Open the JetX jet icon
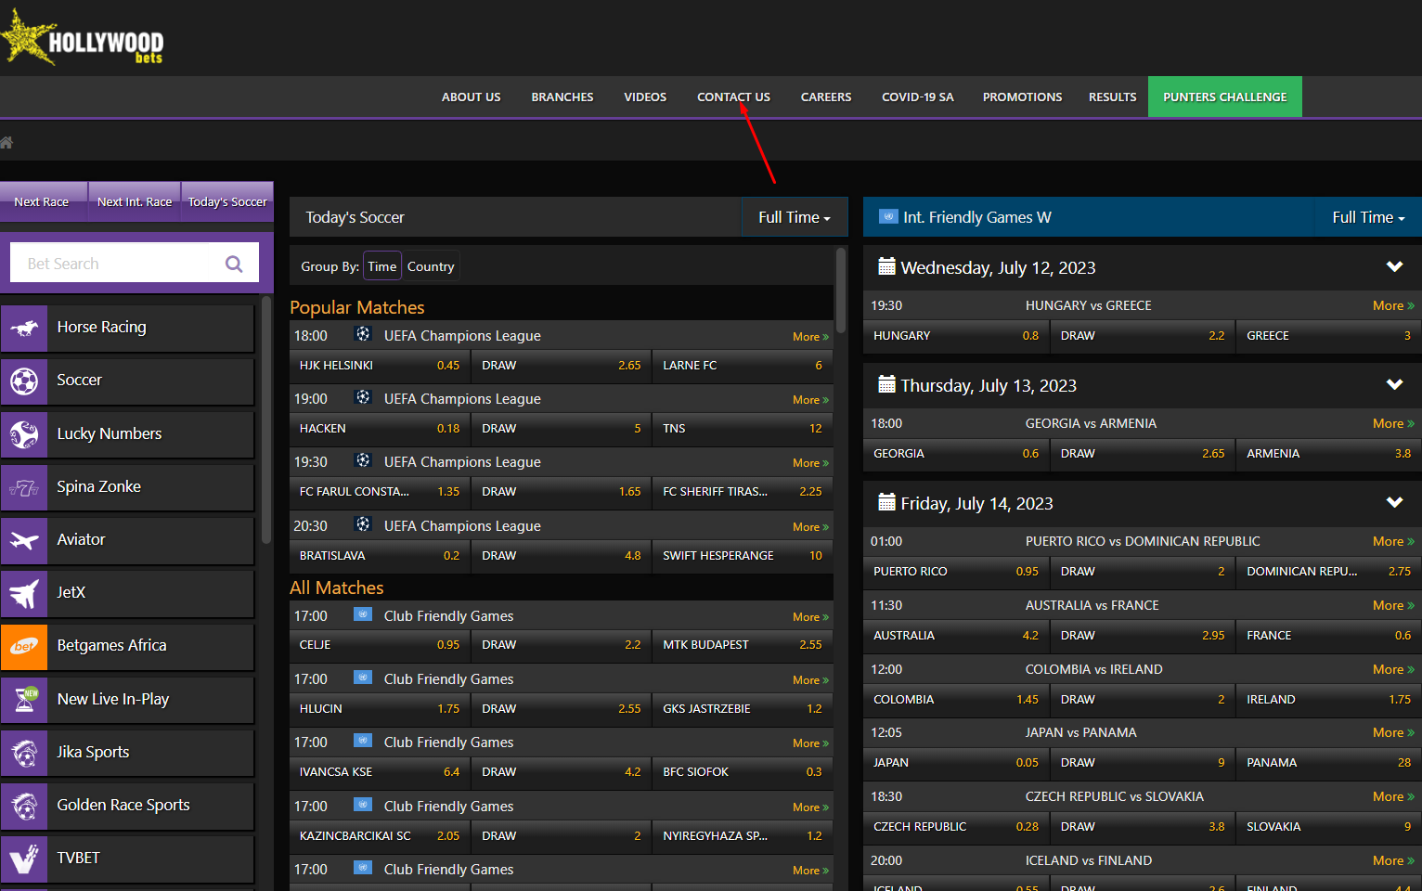Image resolution: width=1422 pixels, height=891 pixels. (24, 593)
